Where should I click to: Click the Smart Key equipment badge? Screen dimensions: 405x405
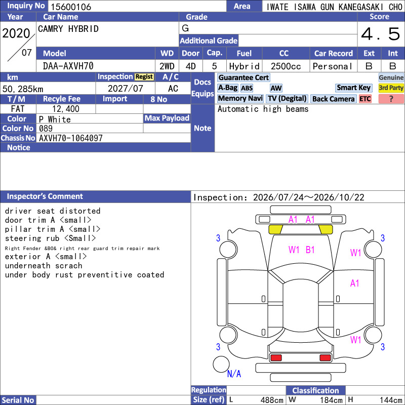[353, 88]
